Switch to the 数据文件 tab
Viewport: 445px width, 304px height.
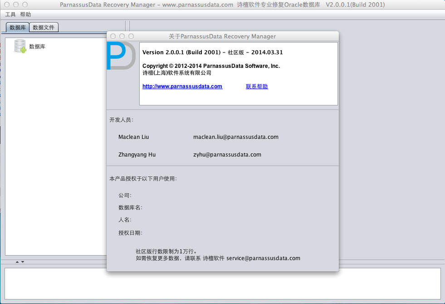(x=44, y=28)
